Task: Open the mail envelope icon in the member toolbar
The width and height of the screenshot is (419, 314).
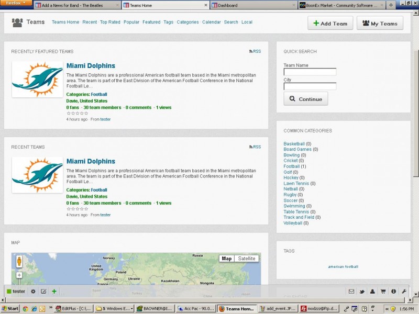Action: [x=351, y=291]
